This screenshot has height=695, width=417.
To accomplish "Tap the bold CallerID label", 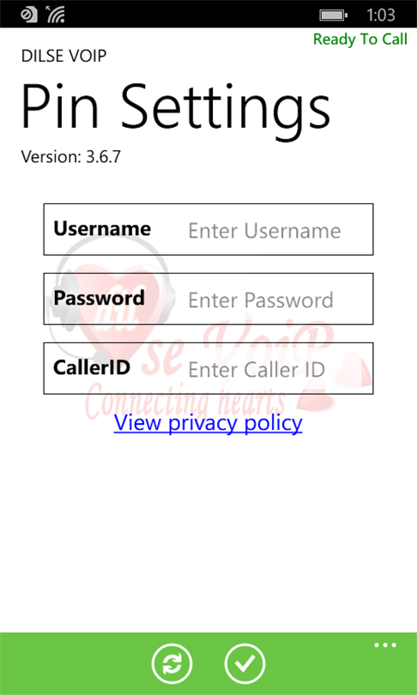I will (x=92, y=367).
